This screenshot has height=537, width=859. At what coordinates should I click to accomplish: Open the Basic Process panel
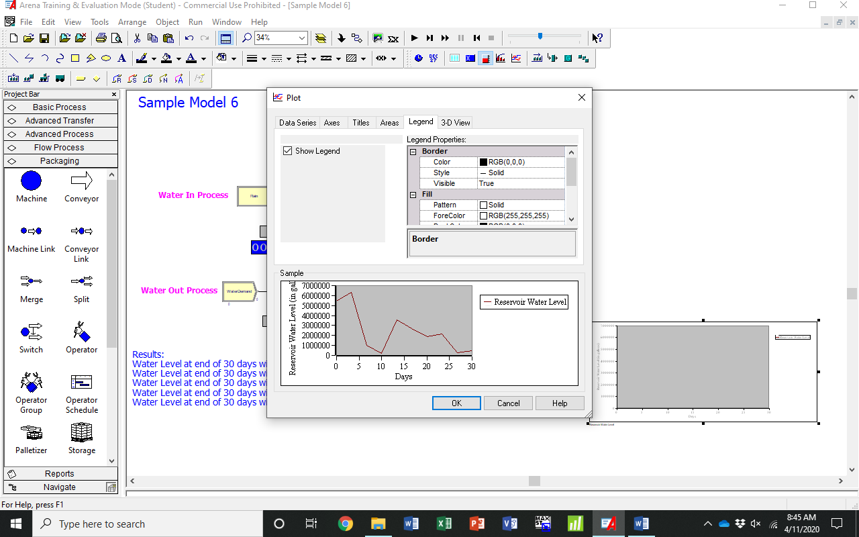tap(60, 107)
